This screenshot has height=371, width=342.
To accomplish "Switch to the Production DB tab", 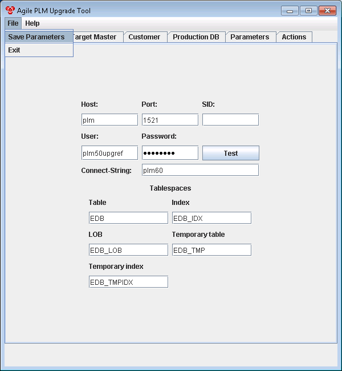I will pyautogui.click(x=196, y=37).
